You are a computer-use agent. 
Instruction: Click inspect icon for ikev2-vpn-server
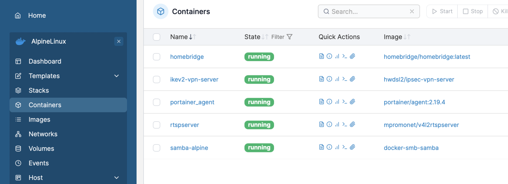(x=329, y=79)
